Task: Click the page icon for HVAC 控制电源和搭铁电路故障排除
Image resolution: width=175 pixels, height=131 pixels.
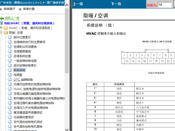Action: [10, 89]
